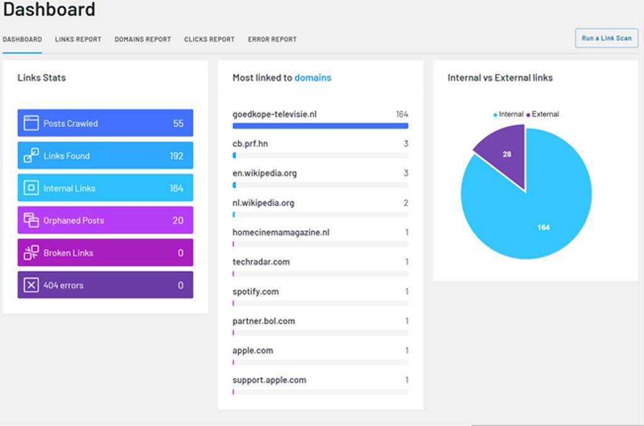The width and height of the screenshot is (644, 426).
Task: Click the Internal Links square icon
Action: click(31, 188)
